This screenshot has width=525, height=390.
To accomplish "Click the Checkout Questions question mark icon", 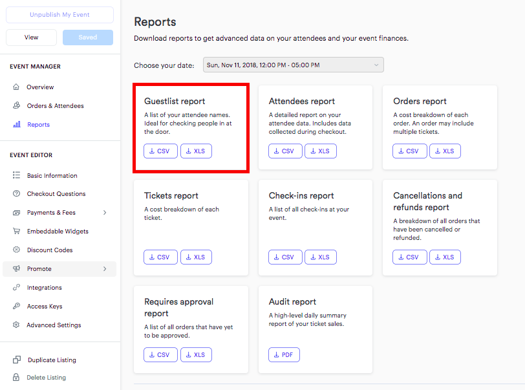I will coord(16,193).
